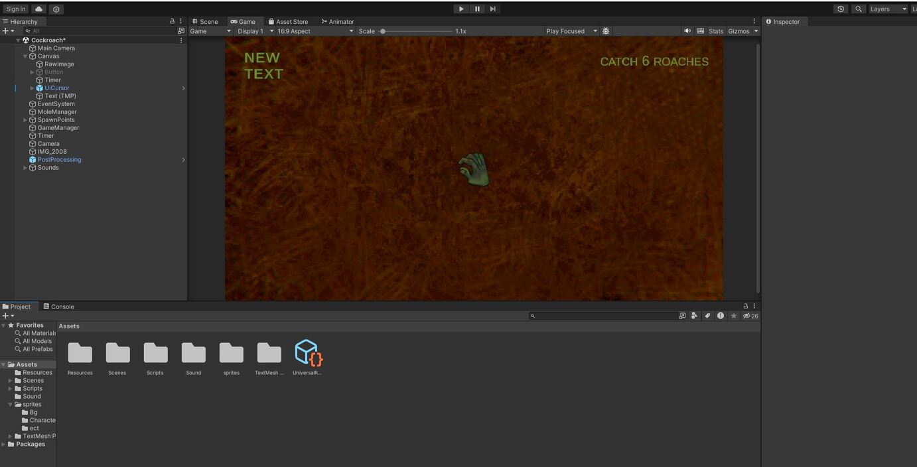Toggle hidden packages visibility (26)
Screen dimensions: 917x467
tap(750, 316)
